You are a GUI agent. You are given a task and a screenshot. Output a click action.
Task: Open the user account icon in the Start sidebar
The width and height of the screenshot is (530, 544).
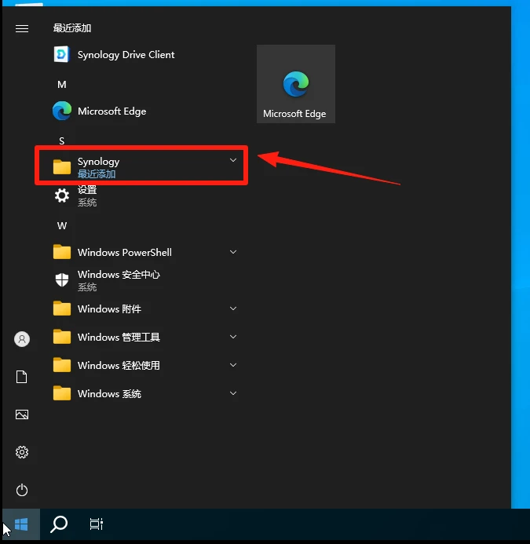pos(22,339)
